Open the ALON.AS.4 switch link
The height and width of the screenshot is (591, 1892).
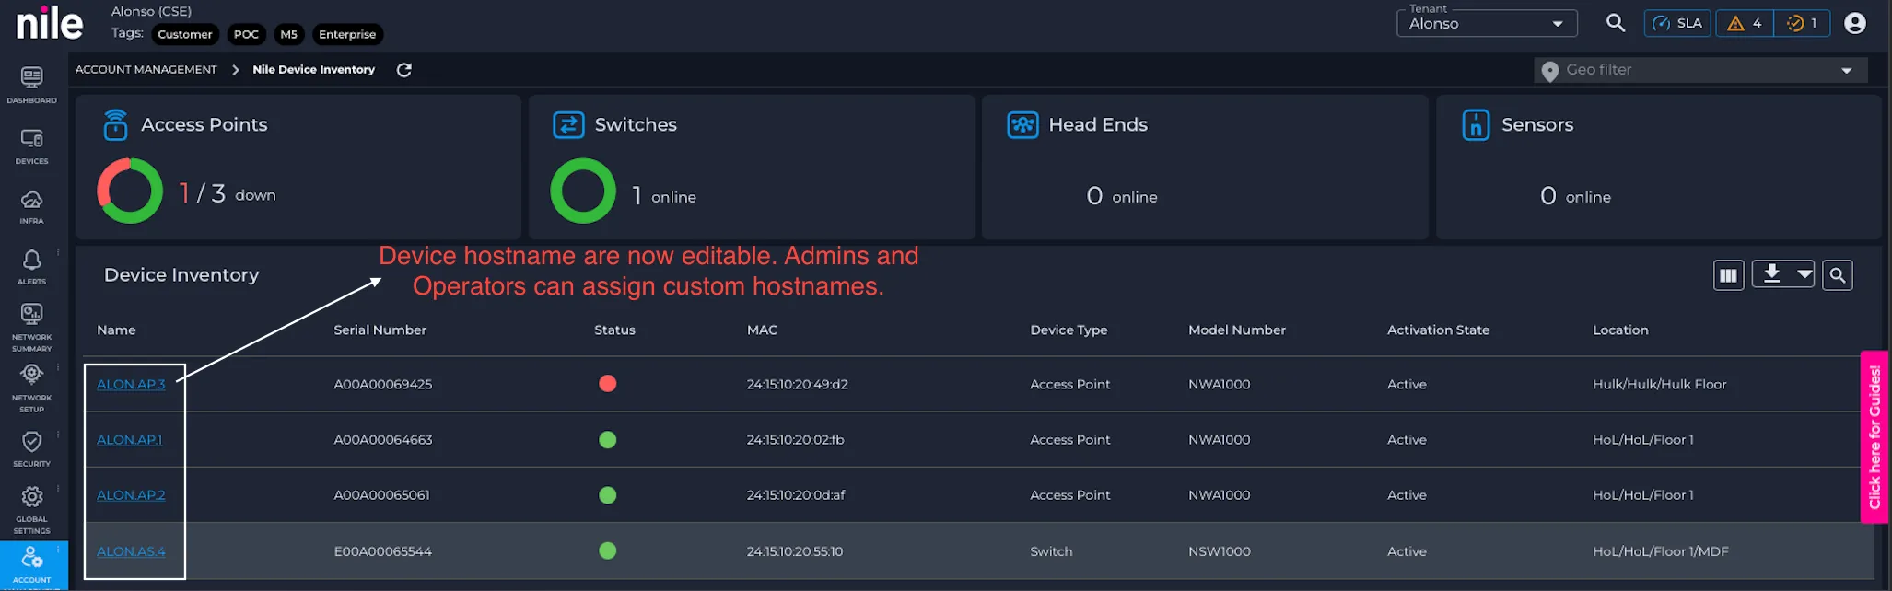[131, 551]
